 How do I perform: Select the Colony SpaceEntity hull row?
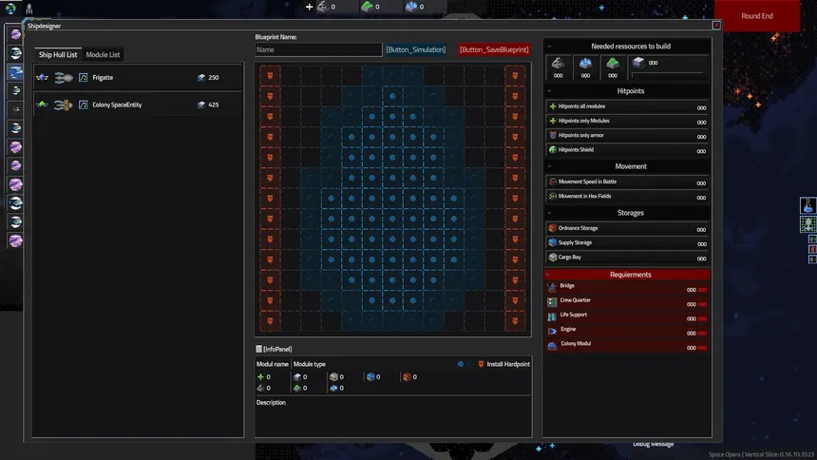pos(138,105)
